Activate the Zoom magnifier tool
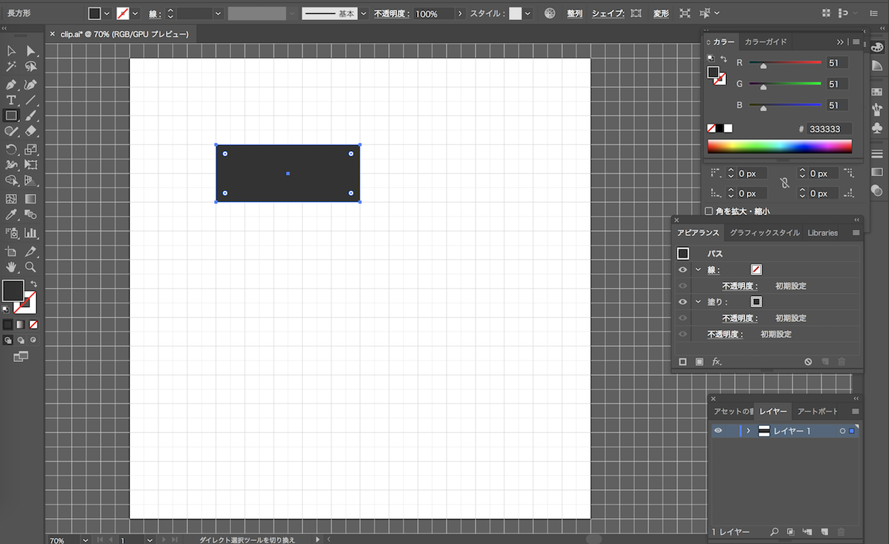Screen dimensions: 889x544 click(x=30, y=266)
